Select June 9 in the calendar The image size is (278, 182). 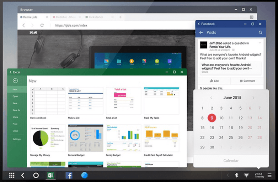[x=212, y=118]
